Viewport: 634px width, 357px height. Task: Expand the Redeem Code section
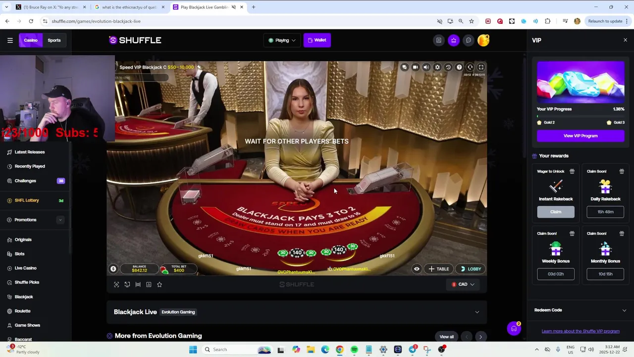click(581, 310)
